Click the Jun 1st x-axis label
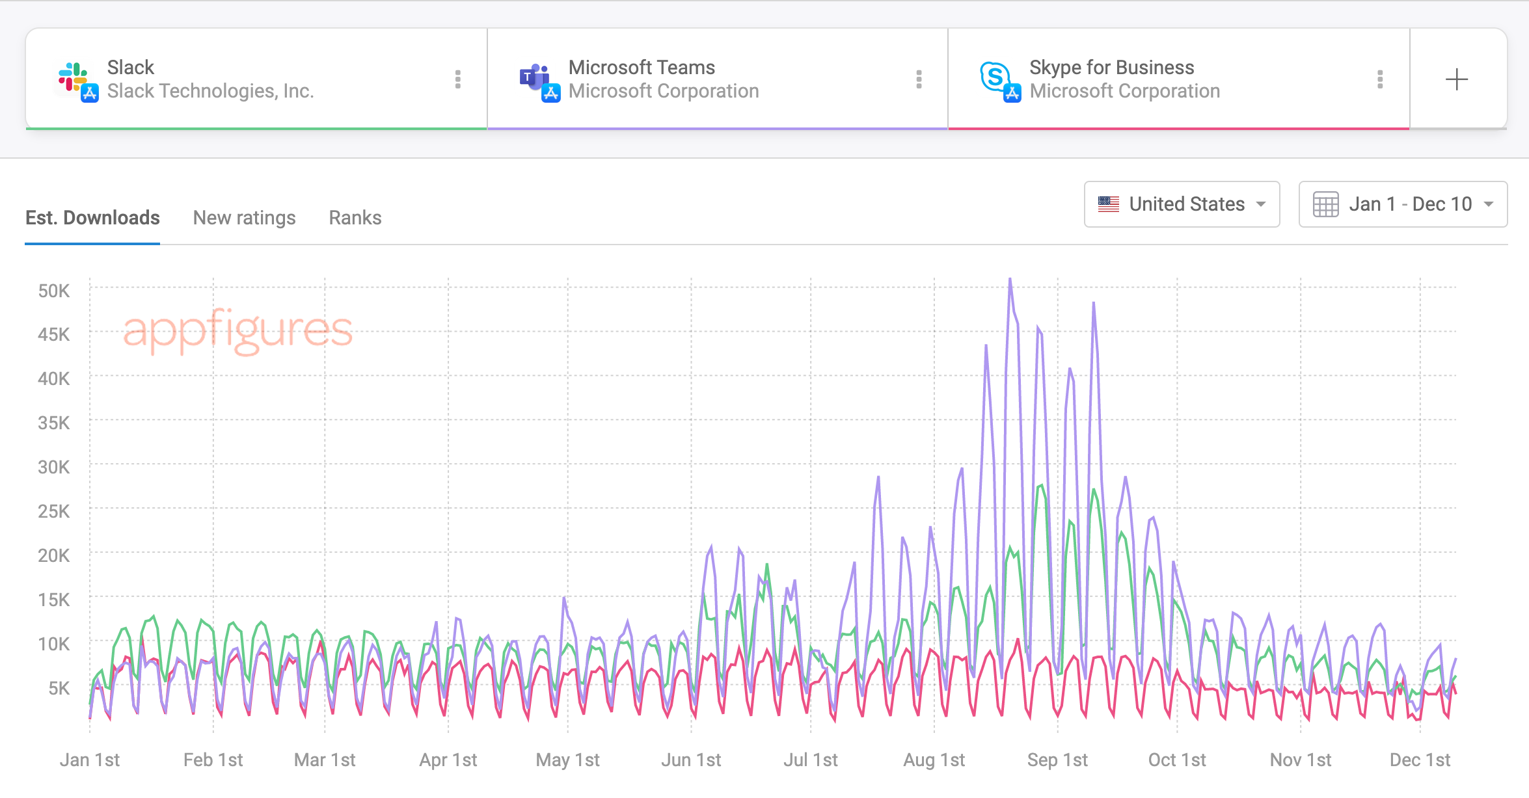This screenshot has width=1529, height=798. [691, 760]
